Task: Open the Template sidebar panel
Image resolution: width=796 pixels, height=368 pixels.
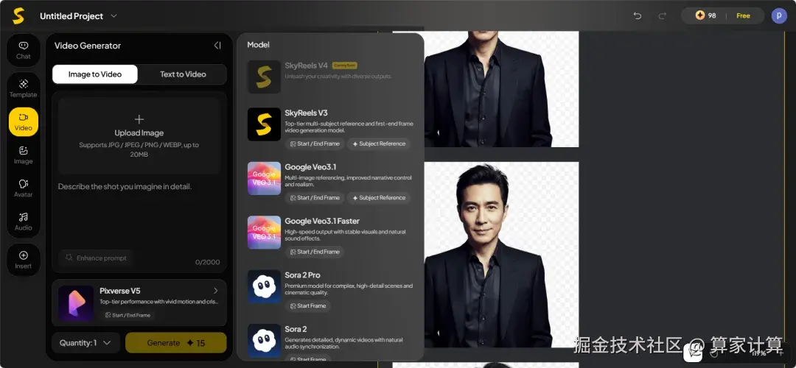Action: click(x=24, y=88)
